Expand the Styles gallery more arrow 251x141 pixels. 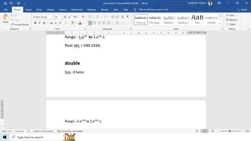pyautogui.click(x=220, y=23)
